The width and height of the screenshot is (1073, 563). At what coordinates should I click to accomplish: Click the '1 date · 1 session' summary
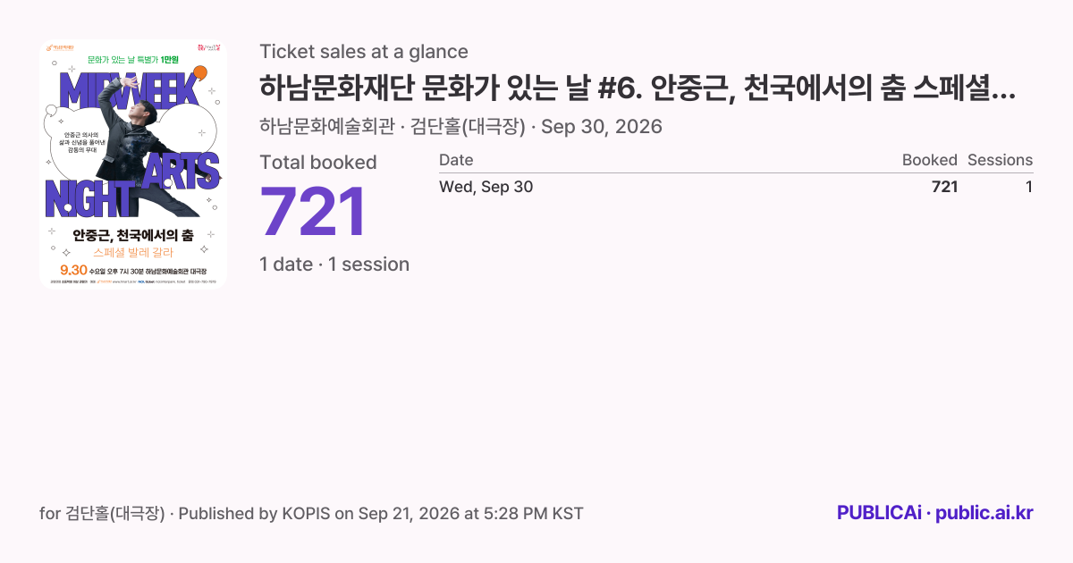pos(334,265)
